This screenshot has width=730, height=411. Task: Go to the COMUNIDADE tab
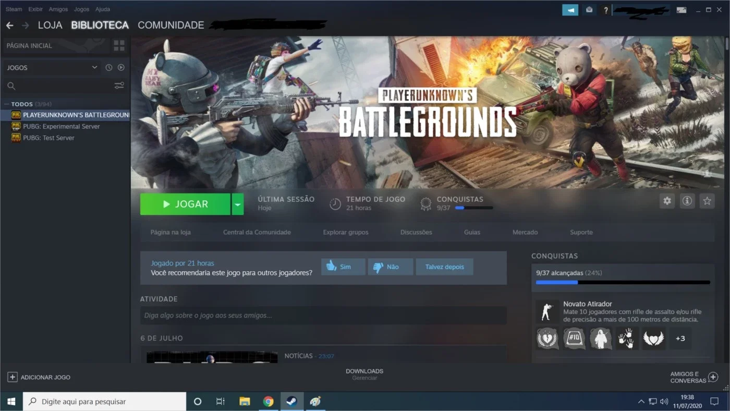click(171, 25)
